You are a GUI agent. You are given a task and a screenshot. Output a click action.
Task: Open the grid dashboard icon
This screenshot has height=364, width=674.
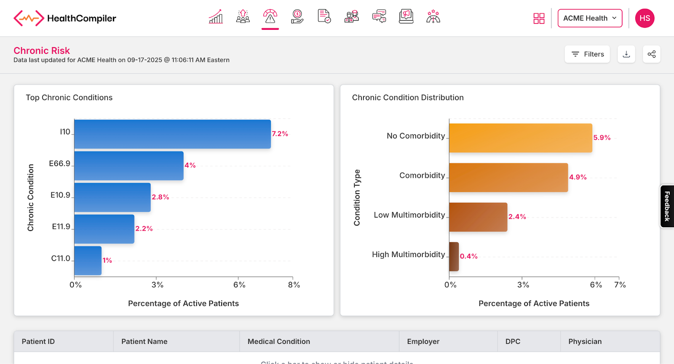click(x=539, y=19)
